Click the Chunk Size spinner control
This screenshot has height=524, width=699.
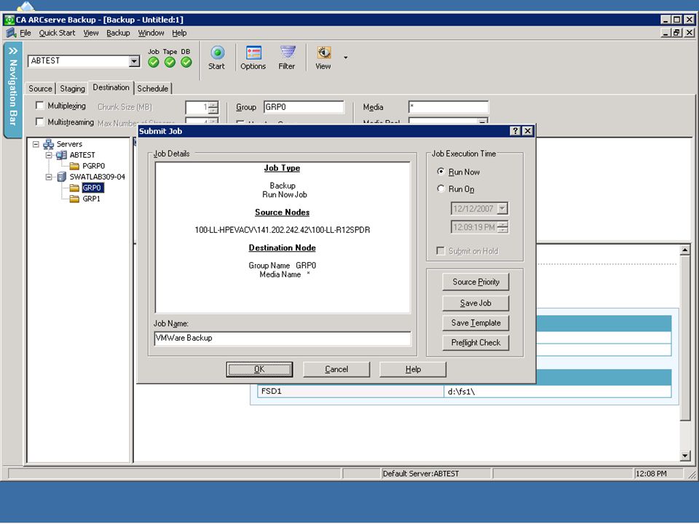[x=213, y=108]
